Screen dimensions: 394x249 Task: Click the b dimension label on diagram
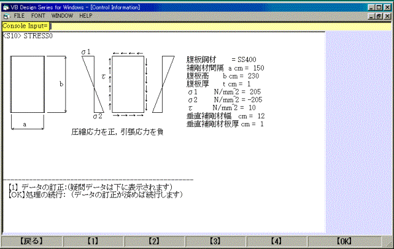pyautogui.click(x=61, y=84)
